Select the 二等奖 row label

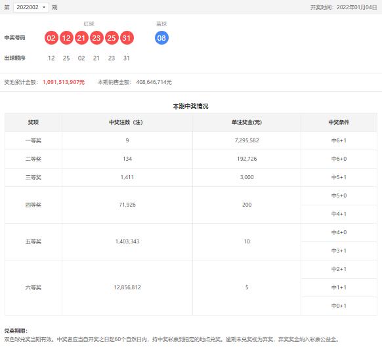click(33, 159)
